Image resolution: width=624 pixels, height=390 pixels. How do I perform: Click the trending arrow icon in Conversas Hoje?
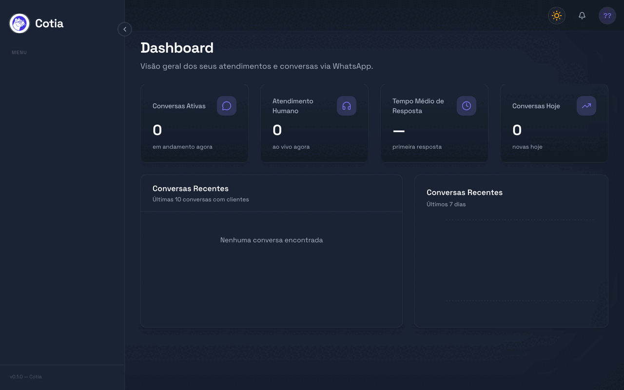(x=586, y=106)
